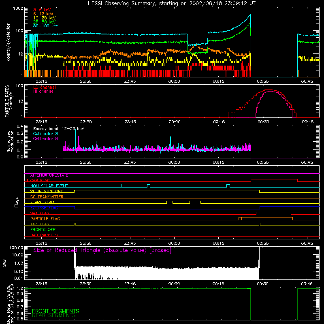This screenshot has width=324, height=324.
Task: Click the 00:00 tick label under counts plot
Action: (174, 81)
